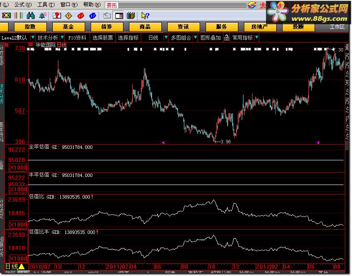Click the 全年估值 indicator title

pos(39,147)
